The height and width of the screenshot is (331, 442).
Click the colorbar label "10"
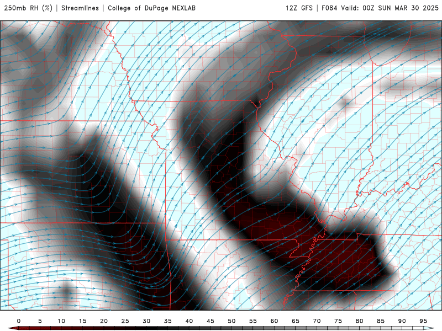click(x=61, y=321)
